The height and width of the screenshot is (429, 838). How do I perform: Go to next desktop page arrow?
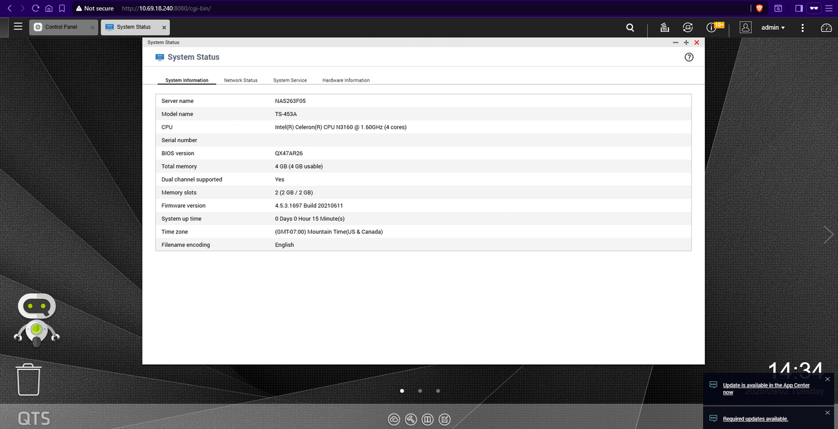click(x=828, y=234)
